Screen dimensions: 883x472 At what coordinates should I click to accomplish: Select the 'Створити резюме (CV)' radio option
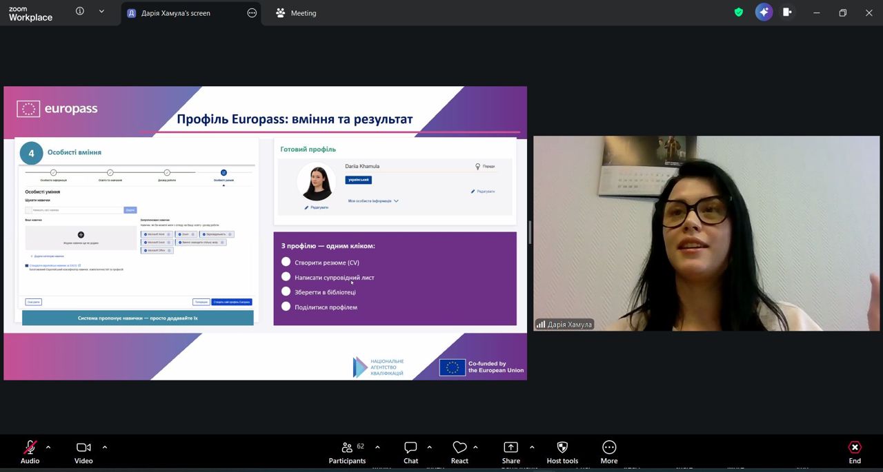[x=286, y=262]
